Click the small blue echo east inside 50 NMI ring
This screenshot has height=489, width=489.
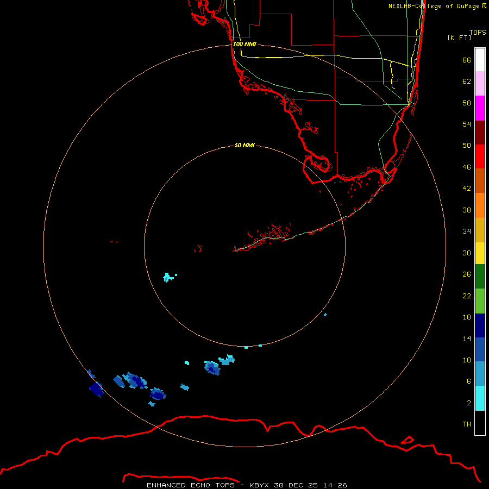[x=325, y=315]
